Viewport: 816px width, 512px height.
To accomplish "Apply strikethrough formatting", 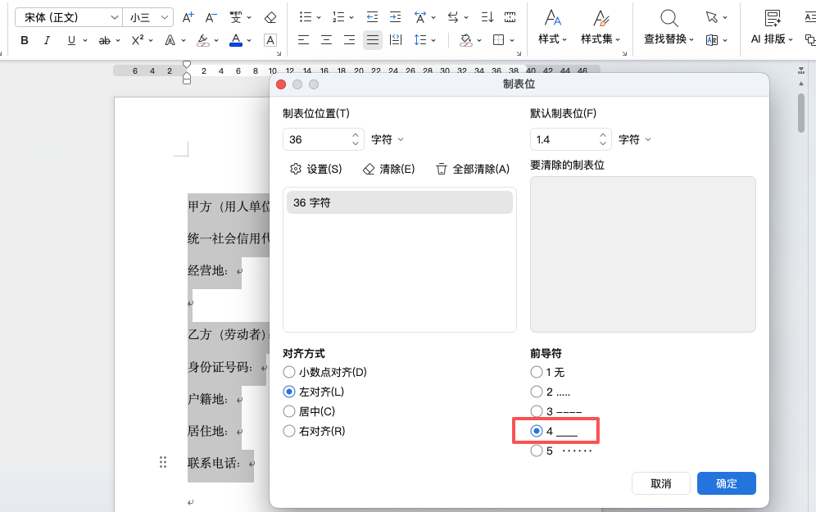I will 105,40.
